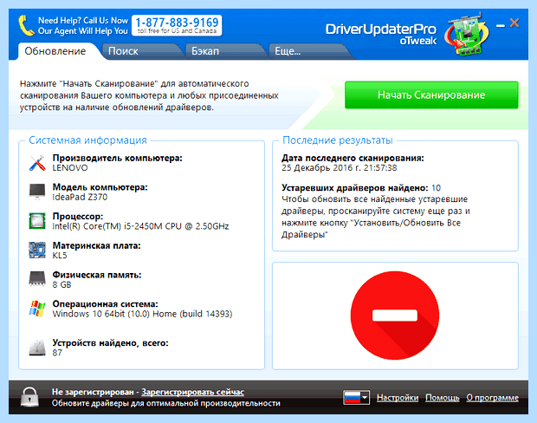Viewport: 537px width, 423px height.
Task: Click the padlock icon in the footer
Action: [29, 397]
